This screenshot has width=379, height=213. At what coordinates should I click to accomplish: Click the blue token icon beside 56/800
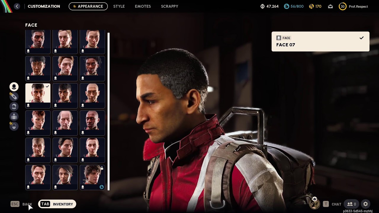pos(286,6)
